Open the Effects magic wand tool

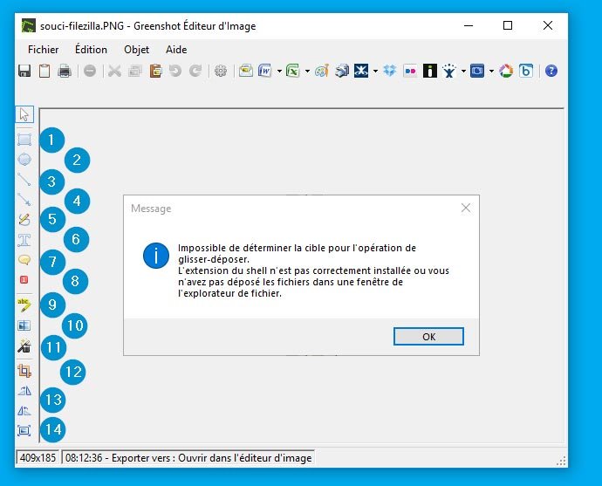click(x=24, y=346)
